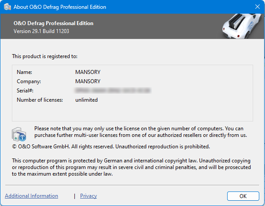Click the 'Company:' field label
The height and width of the screenshot is (206, 265).
coord(29,81)
